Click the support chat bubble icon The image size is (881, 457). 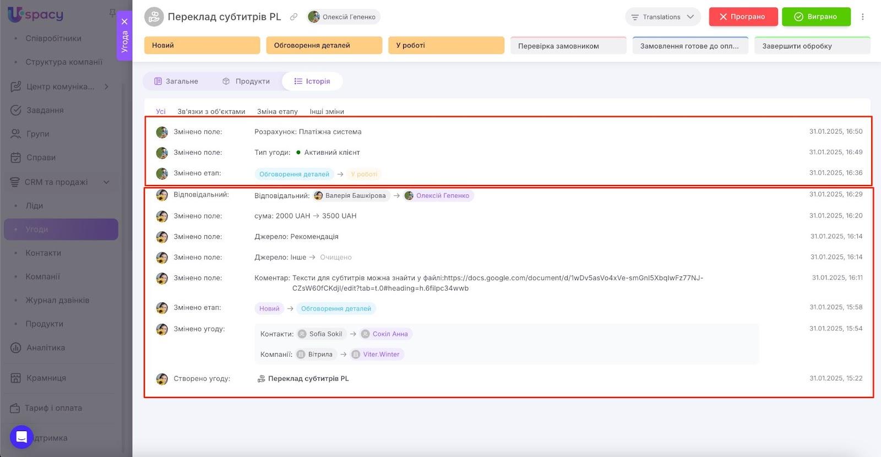[21, 437]
